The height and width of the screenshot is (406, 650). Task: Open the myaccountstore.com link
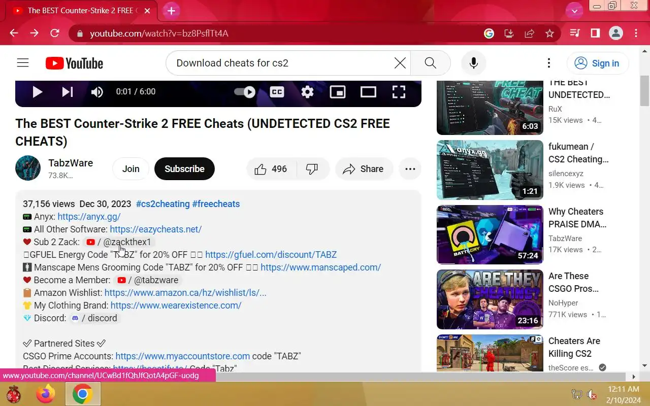point(182,356)
